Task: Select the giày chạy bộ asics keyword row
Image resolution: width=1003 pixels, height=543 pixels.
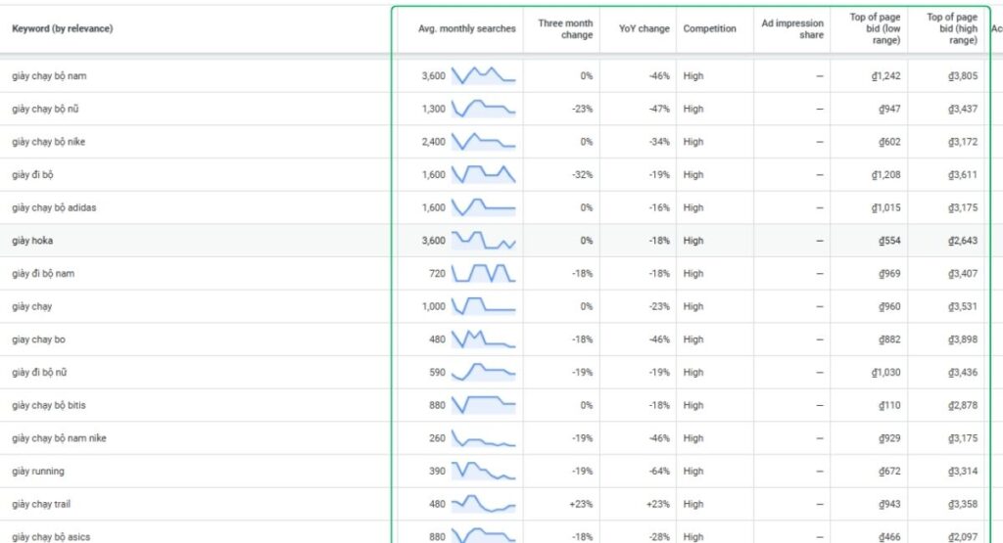Action: pos(51,536)
